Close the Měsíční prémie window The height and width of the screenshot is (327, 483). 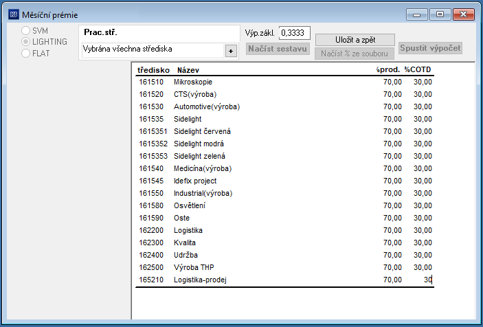[464, 14]
